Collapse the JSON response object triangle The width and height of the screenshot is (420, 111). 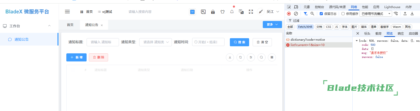pos(357,41)
